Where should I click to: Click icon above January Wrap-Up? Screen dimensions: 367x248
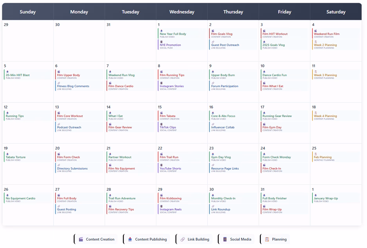[x=316, y=195]
